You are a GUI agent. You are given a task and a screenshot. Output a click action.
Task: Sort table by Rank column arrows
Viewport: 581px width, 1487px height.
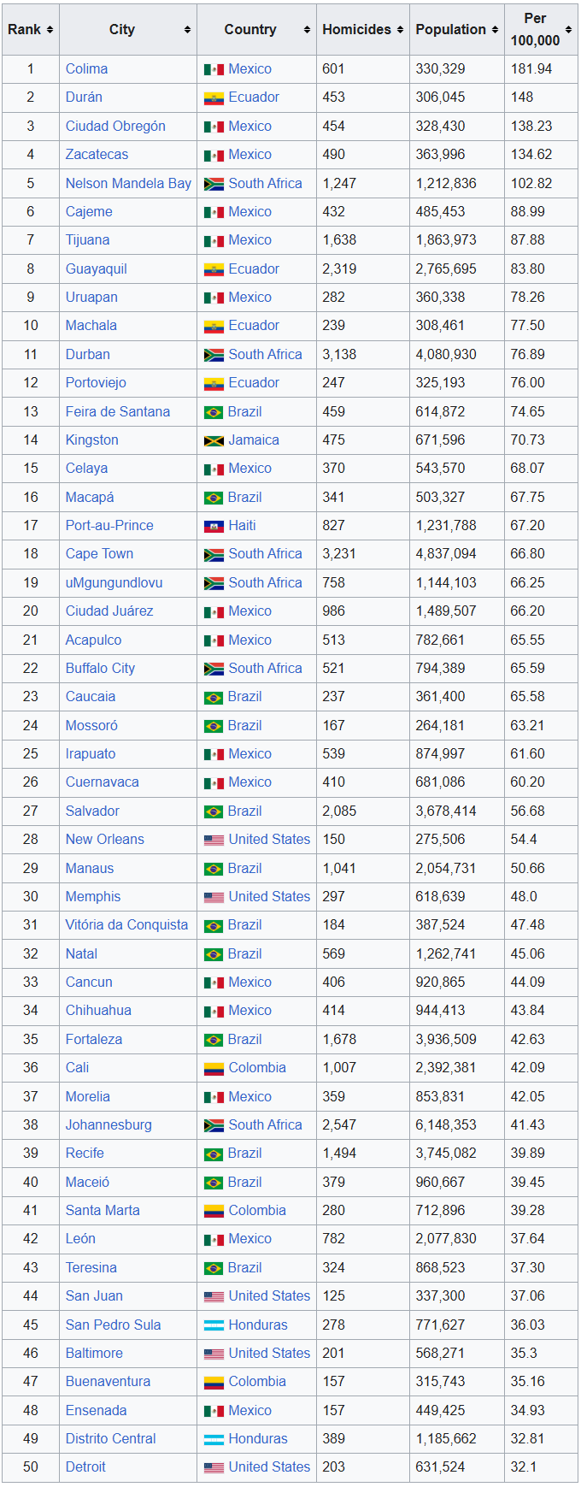(x=50, y=30)
